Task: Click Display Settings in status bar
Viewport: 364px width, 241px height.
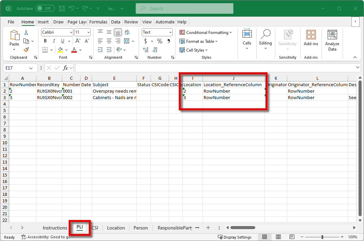Action: pyautogui.click(x=235, y=237)
